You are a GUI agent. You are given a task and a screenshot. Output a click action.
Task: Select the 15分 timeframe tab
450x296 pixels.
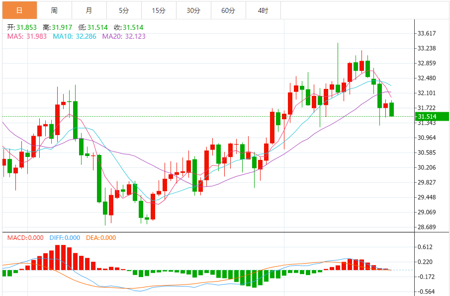click(159, 10)
